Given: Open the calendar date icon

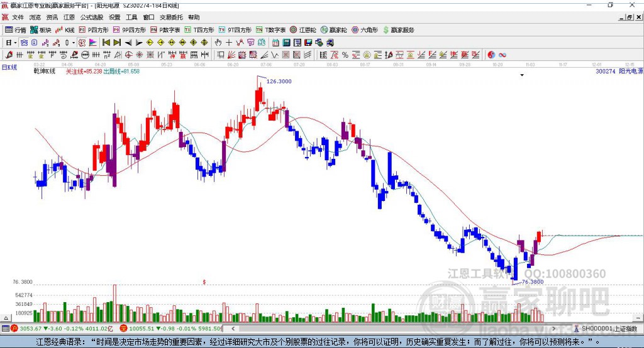Looking at the screenshot, I should [275, 43].
